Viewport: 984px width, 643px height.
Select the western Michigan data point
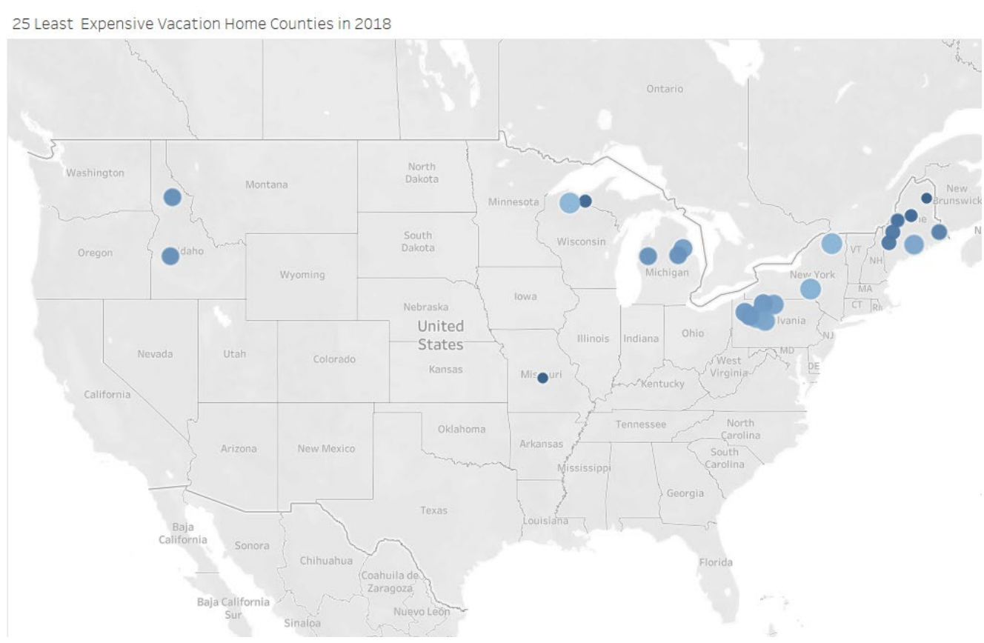coord(648,256)
